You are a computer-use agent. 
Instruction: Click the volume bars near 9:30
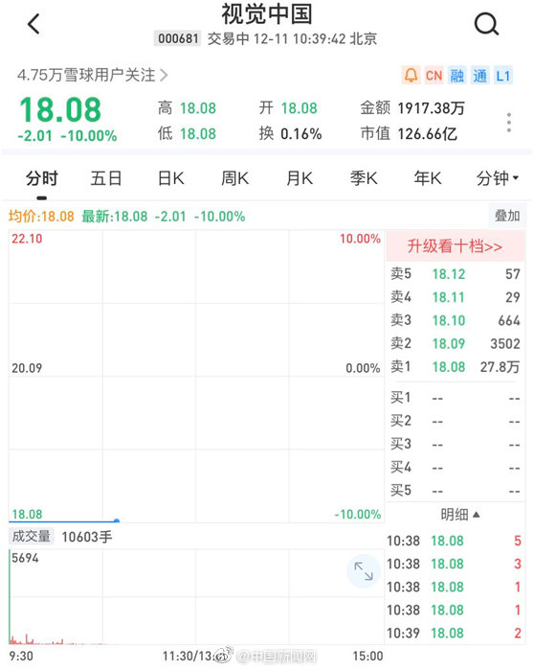[37, 639]
